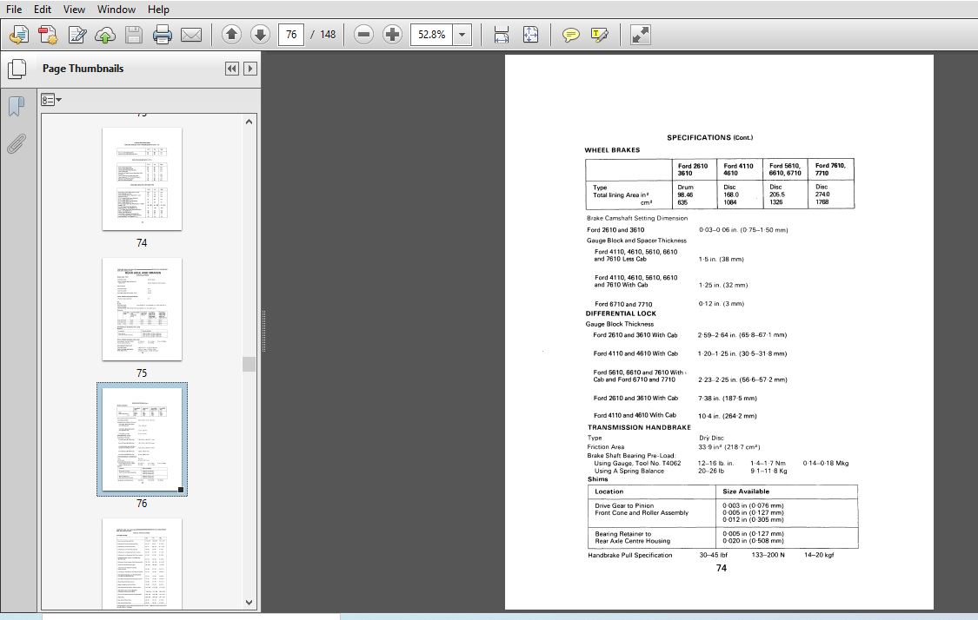Open the View menu
The height and width of the screenshot is (620, 978).
[74, 10]
